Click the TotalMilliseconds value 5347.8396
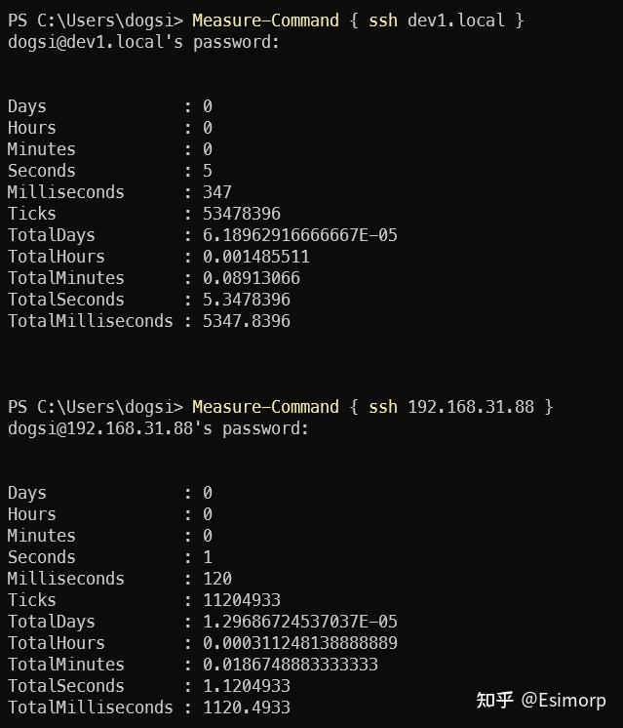Image resolution: width=623 pixels, height=728 pixels. pyautogui.click(x=247, y=321)
